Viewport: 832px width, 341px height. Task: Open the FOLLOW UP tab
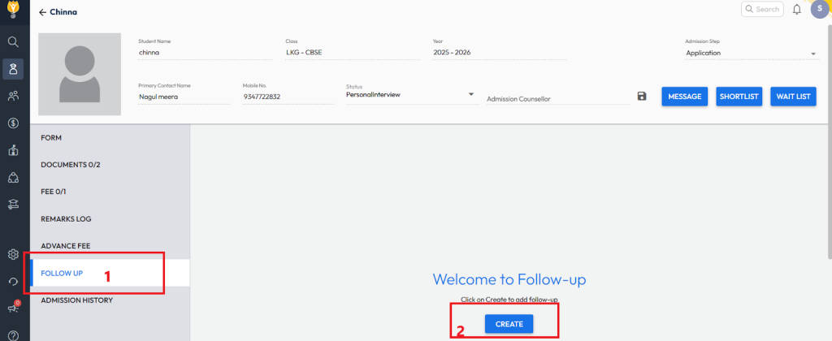[x=63, y=273]
